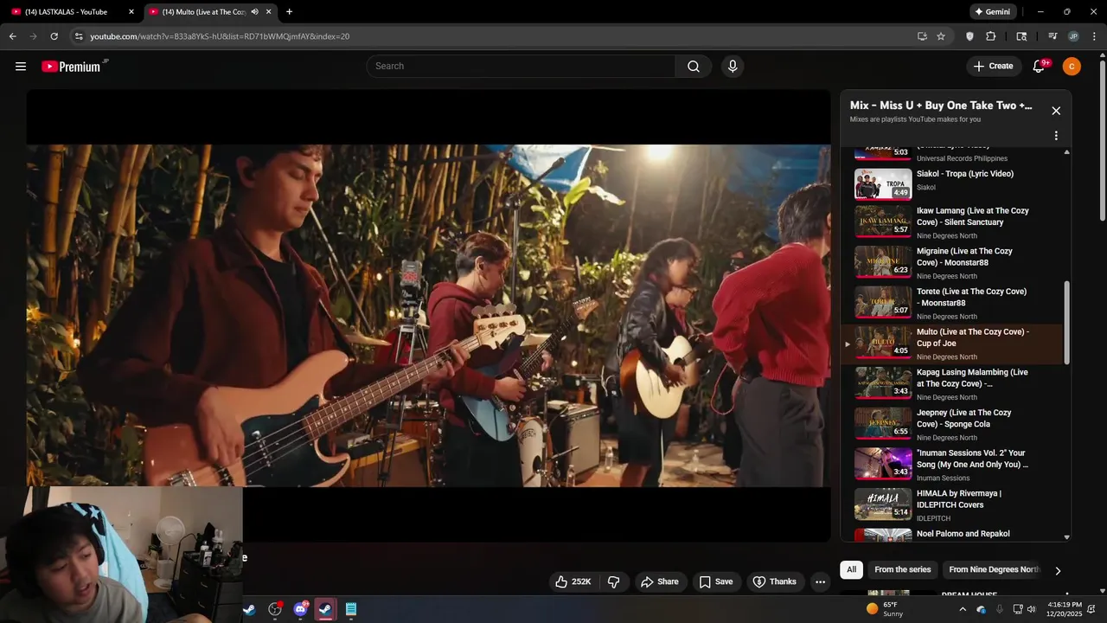Viewport: 1107px width, 623px height.
Task: Like the Multo video
Action: (573, 581)
